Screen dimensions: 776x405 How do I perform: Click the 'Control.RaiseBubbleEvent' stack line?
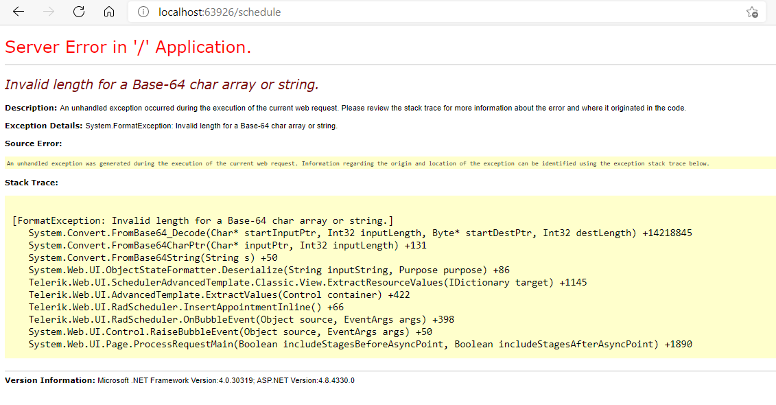(230, 332)
